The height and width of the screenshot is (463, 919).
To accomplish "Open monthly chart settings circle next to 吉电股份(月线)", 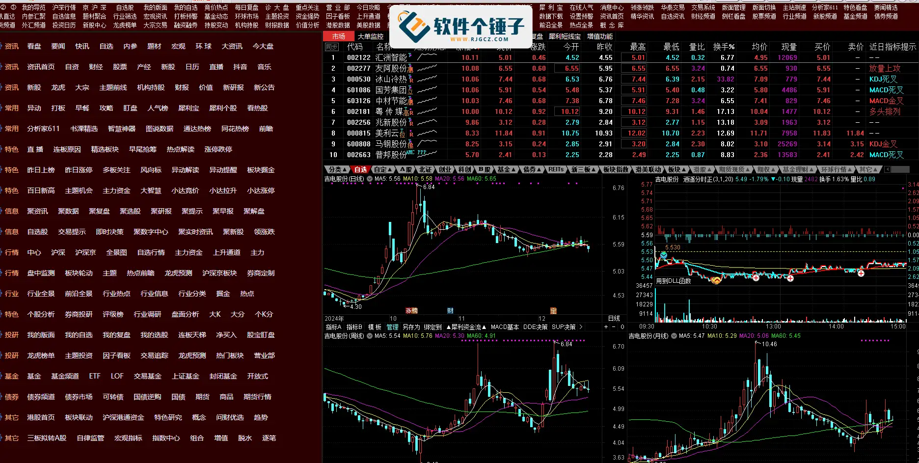I will 674,336.
